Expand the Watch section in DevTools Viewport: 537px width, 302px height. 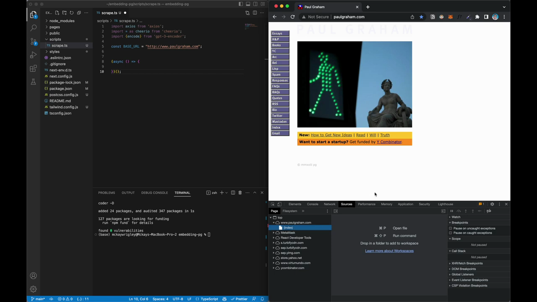[456, 217]
